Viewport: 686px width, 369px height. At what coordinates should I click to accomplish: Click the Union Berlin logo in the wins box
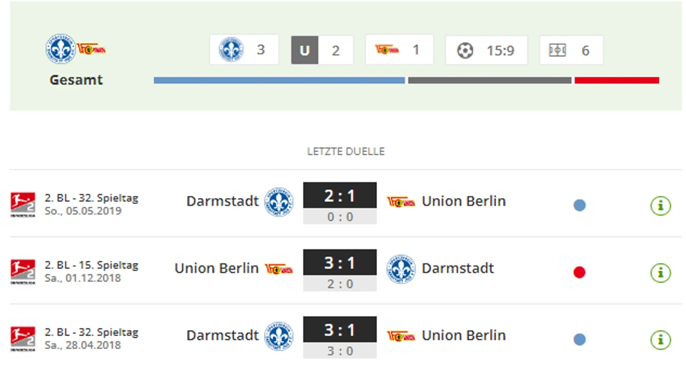[x=387, y=49]
